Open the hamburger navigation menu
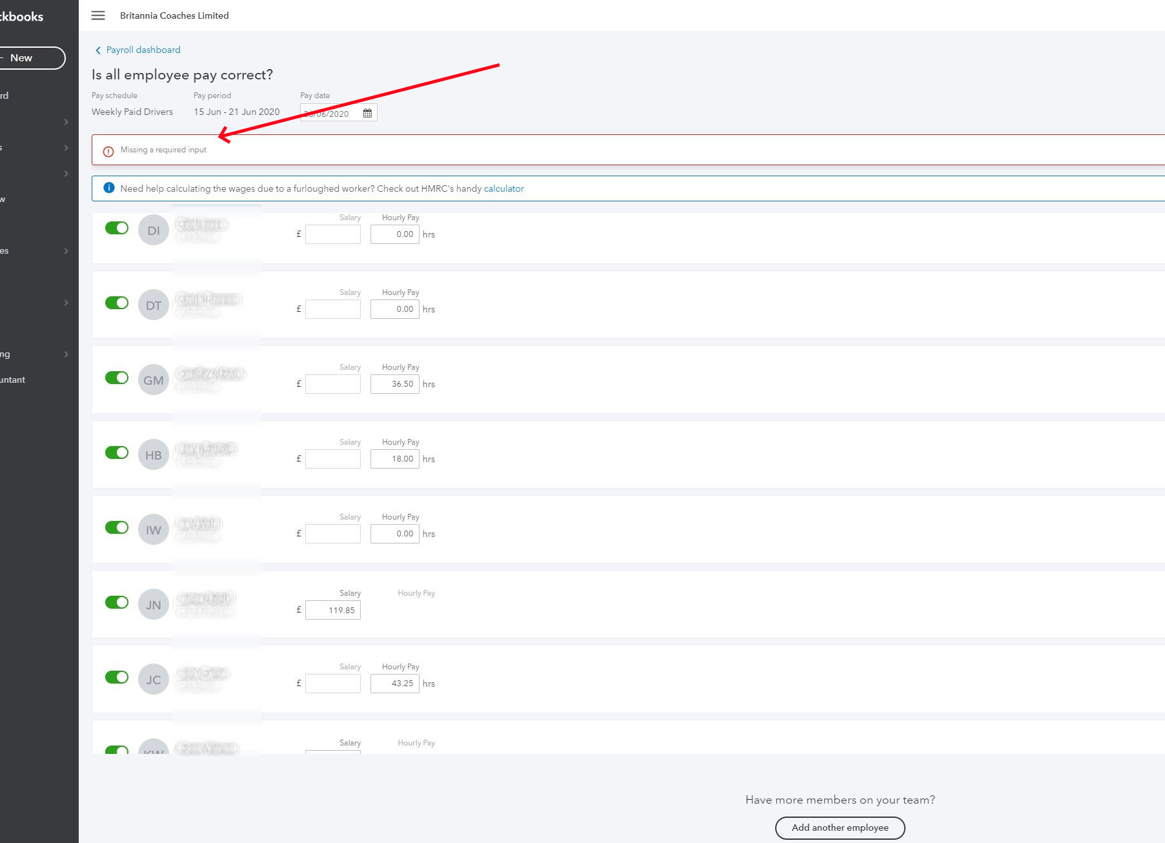 [x=98, y=15]
